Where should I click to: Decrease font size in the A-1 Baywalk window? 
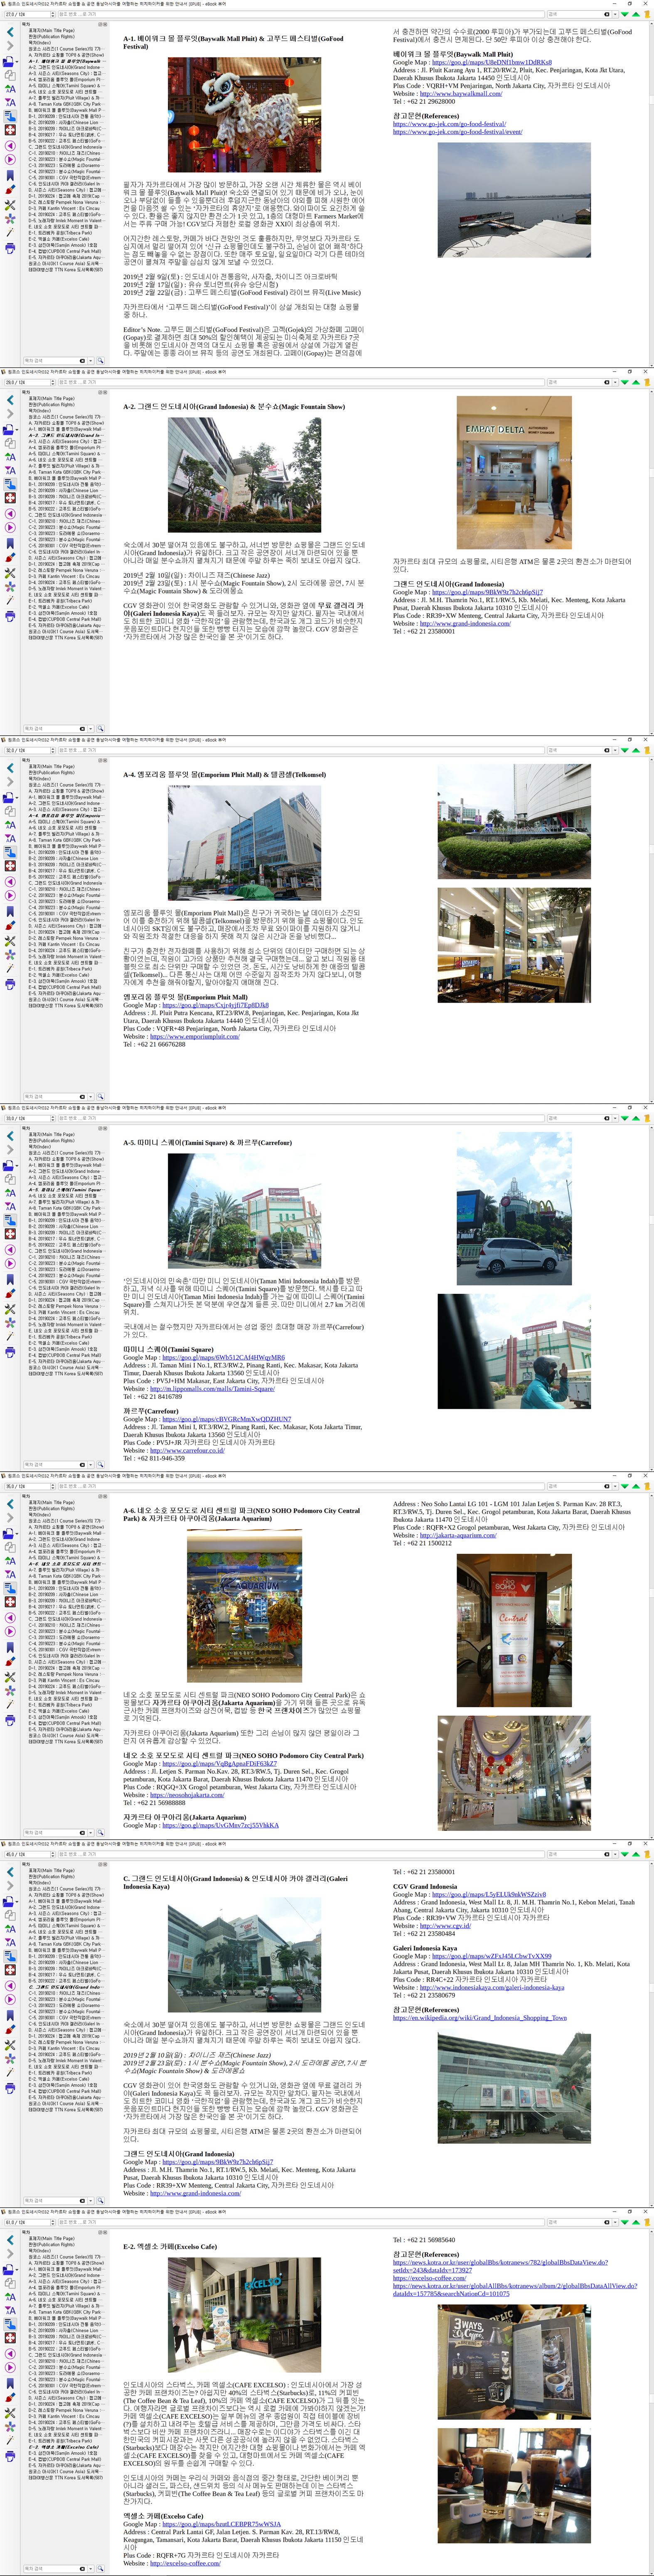pyautogui.click(x=10, y=102)
